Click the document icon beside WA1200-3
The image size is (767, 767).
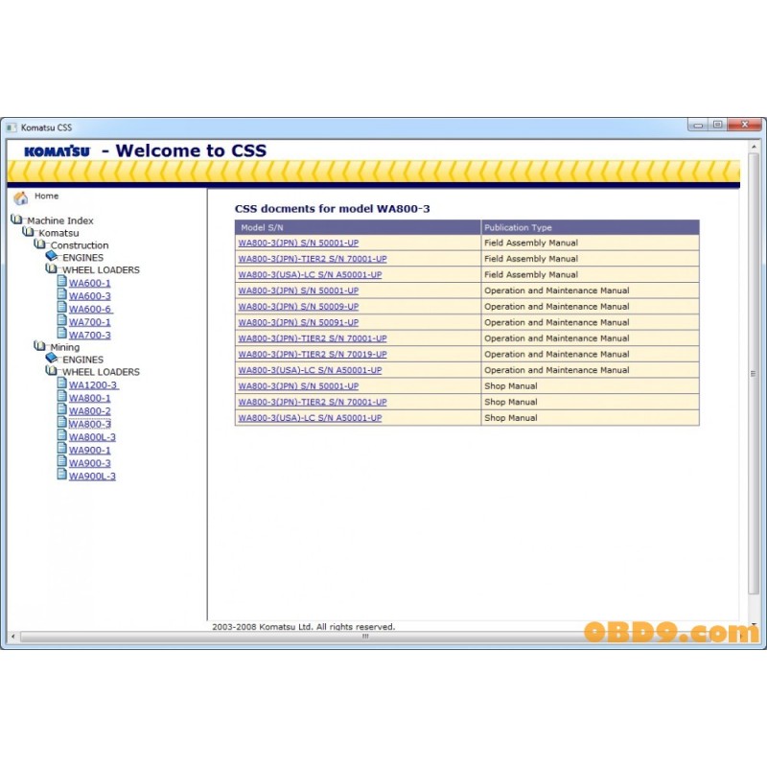(x=62, y=383)
